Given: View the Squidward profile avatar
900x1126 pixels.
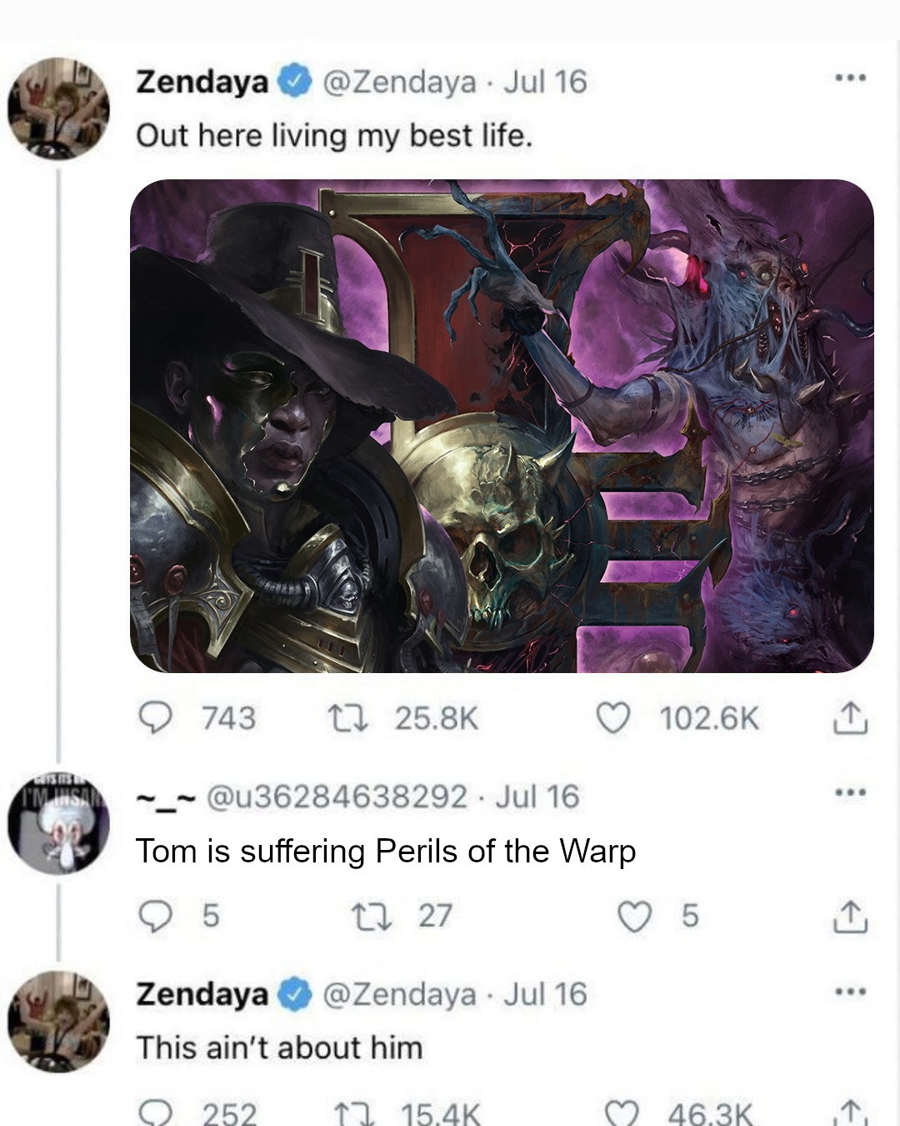Looking at the screenshot, I should [x=58, y=823].
